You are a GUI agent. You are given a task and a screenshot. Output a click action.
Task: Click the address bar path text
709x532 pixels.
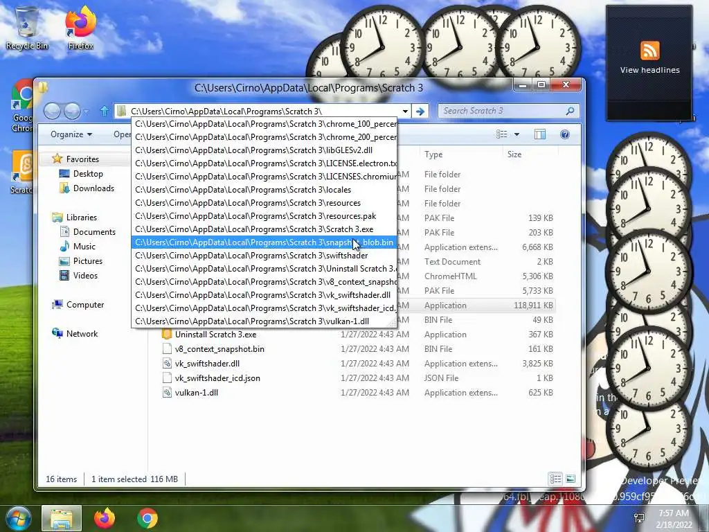coord(226,112)
